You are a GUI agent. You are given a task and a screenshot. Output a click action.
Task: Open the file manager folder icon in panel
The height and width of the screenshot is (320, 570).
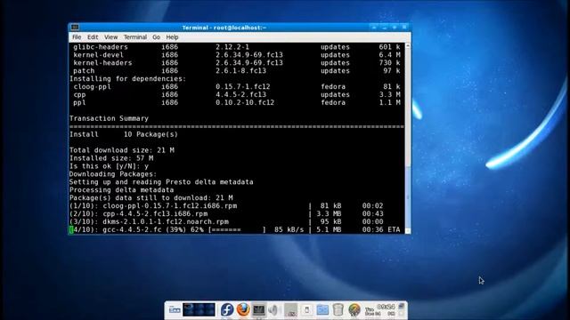pos(322,310)
